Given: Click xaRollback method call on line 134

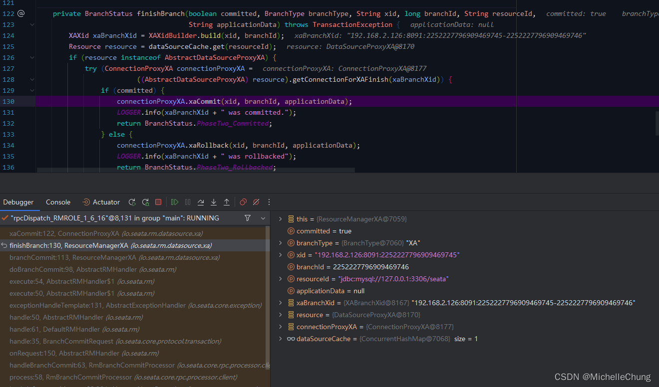Looking at the screenshot, I should 209,145.
